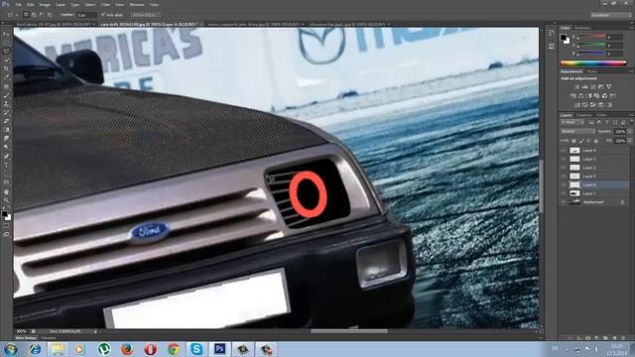Click the Intersect with selection icon
This screenshot has width=635, height=357.
pyautogui.click(x=50, y=15)
